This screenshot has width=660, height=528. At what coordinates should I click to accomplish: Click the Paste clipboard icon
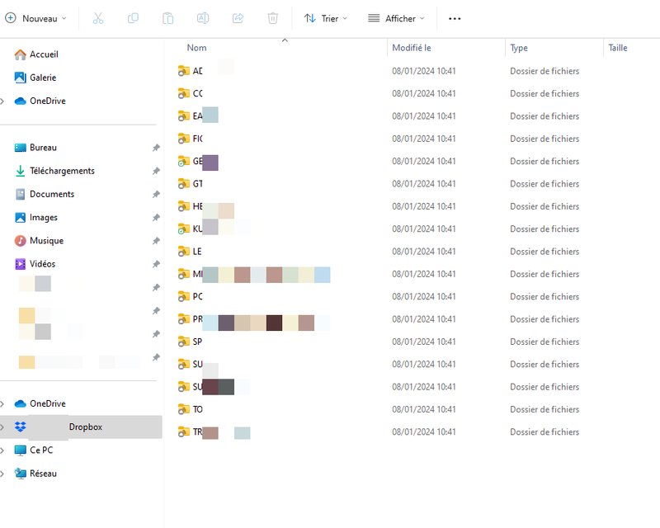168,18
